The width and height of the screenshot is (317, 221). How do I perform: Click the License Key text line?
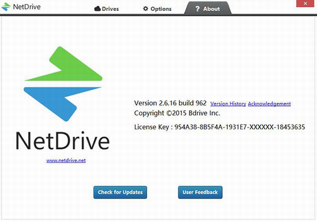220,127
